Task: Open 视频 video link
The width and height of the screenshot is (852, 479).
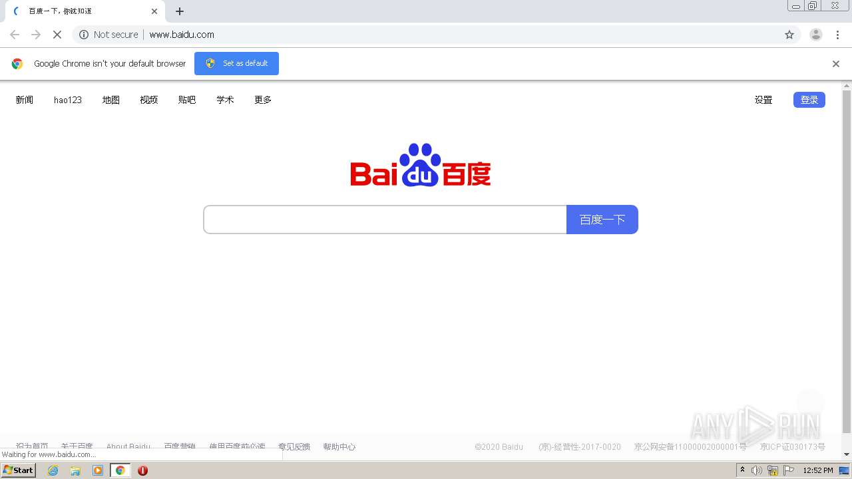Action: tap(149, 100)
